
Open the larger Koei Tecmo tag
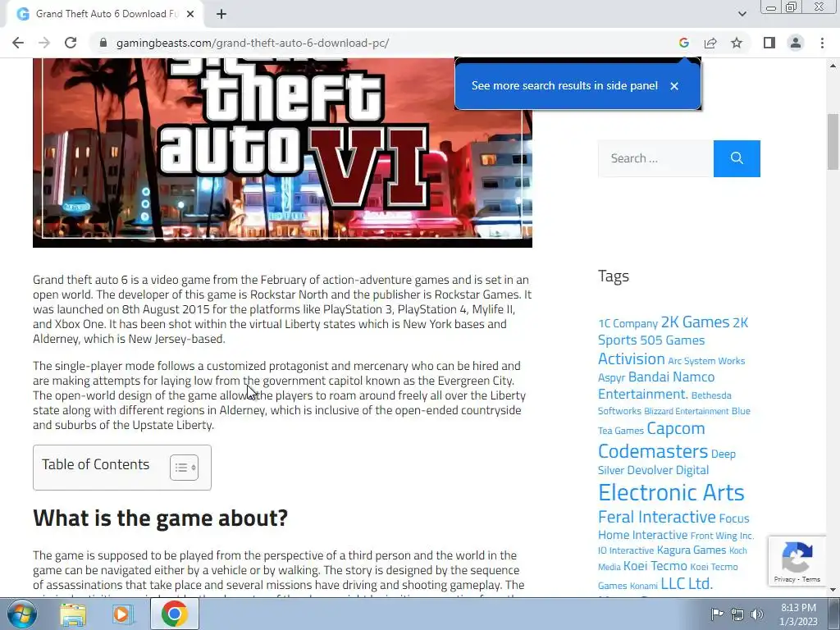(x=655, y=566)
